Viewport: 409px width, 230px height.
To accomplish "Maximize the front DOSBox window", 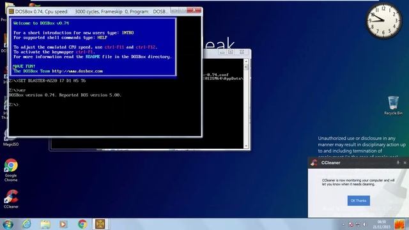I will tap(183, 10).
